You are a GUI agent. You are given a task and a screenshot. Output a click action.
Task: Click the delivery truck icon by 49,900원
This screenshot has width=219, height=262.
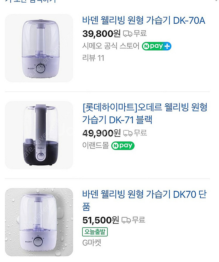(x=128, y=133)
